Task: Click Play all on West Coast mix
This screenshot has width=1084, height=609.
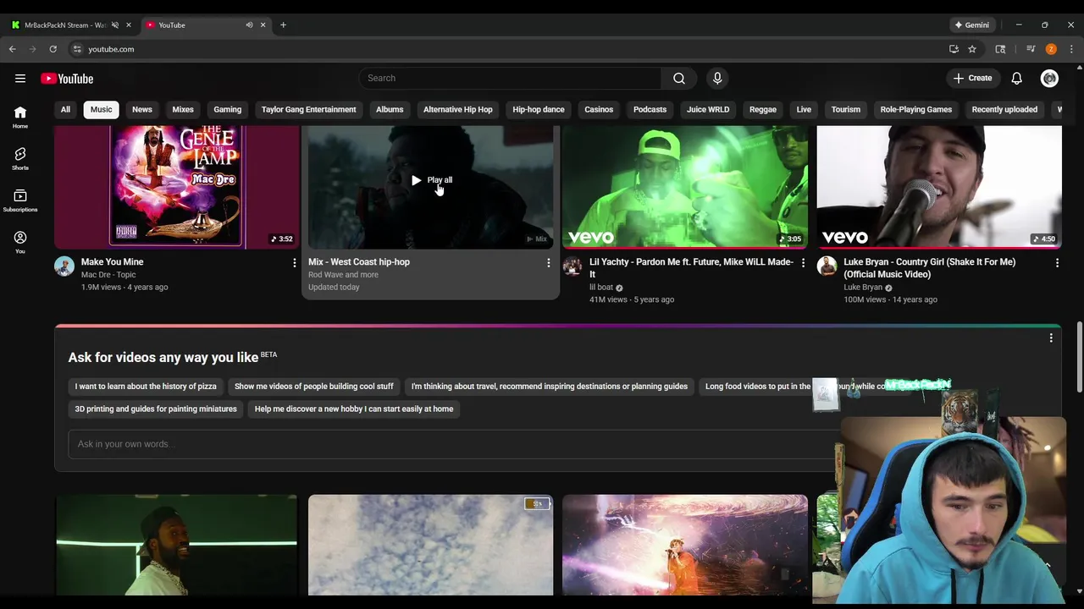Action: 432,180
